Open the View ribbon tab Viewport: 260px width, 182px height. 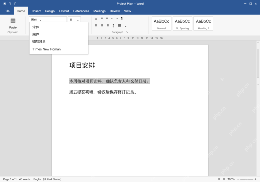(127, 11)
